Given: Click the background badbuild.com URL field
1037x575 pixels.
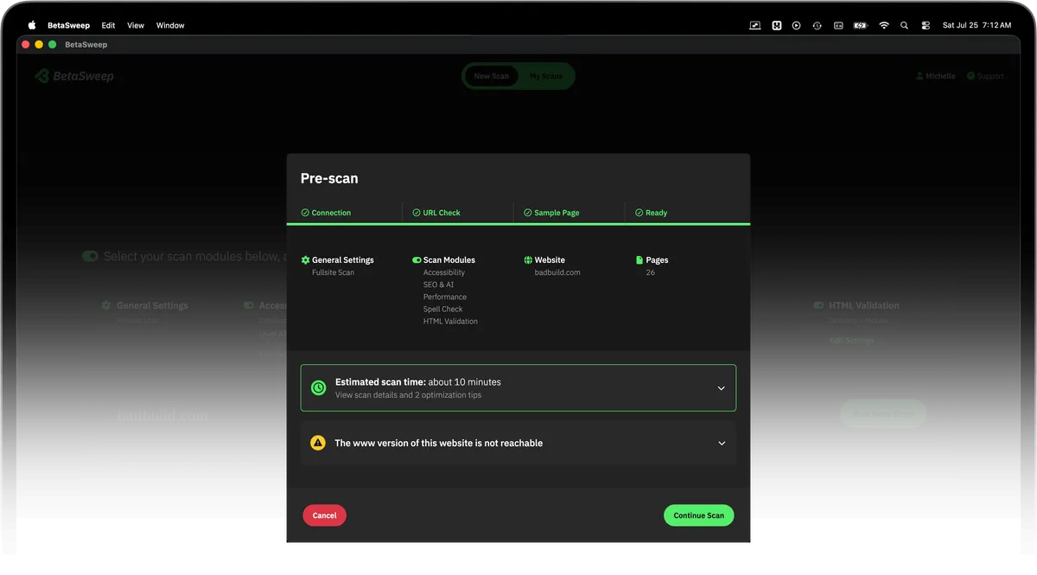Looking at the screenshot, I should pyautogui.click(x=162, y=416).
